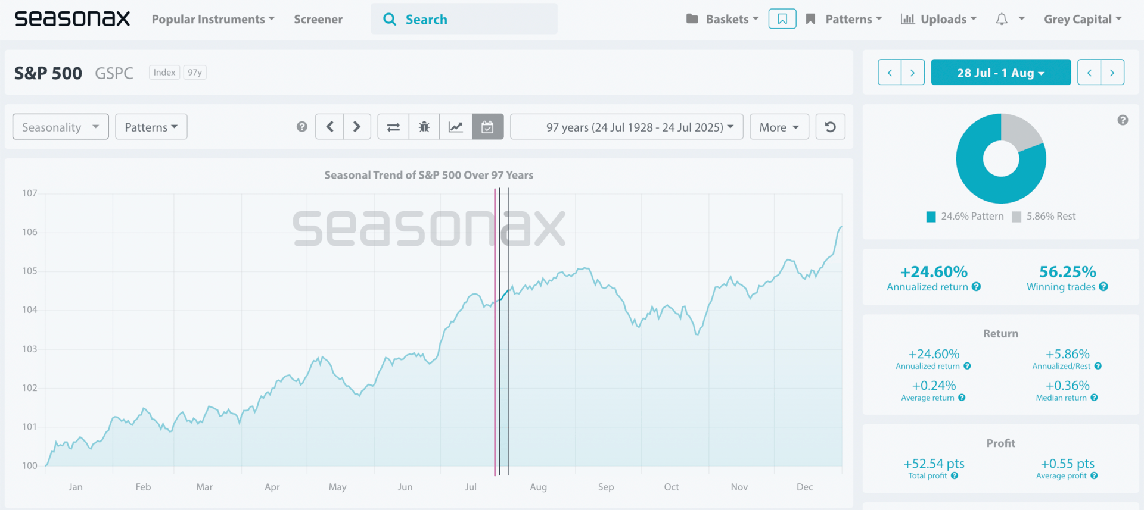Click the help icon next to Total profit
The height and width of the screenshot is (510, 1144).
[x=955, y=475]
